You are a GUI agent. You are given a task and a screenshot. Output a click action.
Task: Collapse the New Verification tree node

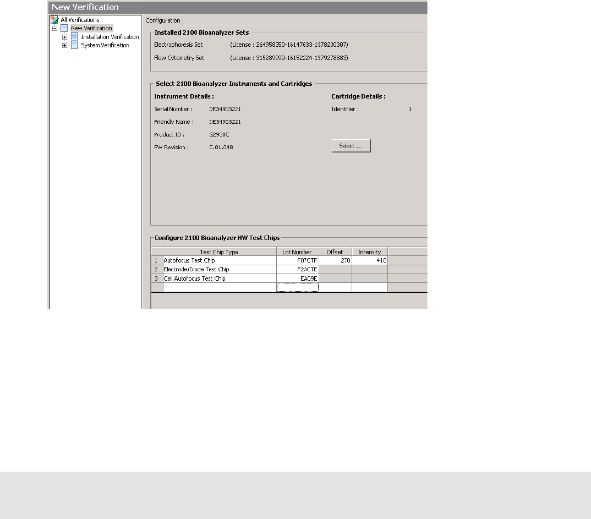pos(54,28)
